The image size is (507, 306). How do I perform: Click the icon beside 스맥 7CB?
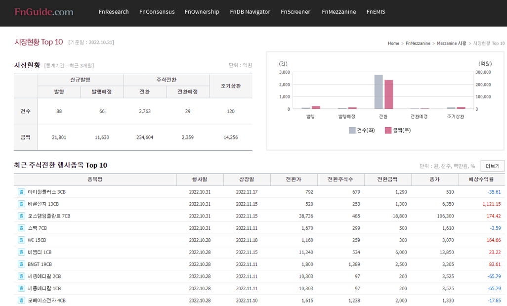(21, 228)
